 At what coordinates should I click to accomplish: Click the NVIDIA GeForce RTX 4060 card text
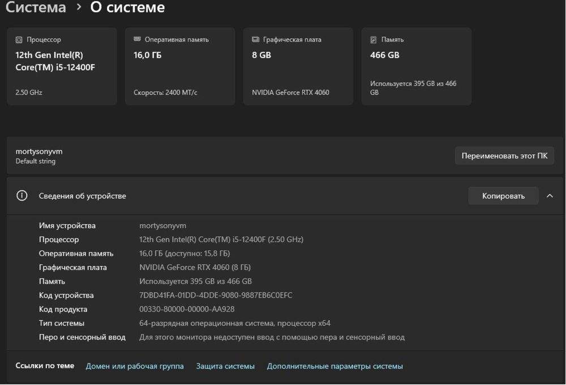pyautogui.click(x=290, y=92)
